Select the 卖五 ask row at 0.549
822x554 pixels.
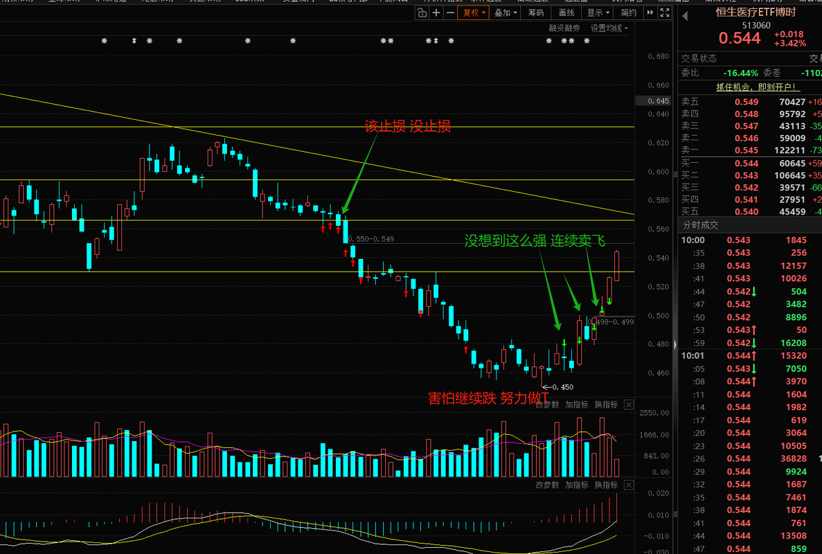750,101
